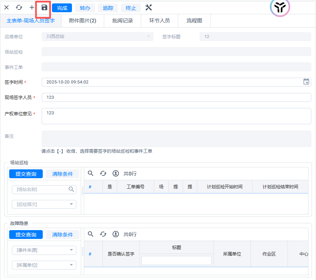This screenshot has height=280, width=316.
Task: Open the 所属单位 filter dropdown
Action: (x=71, y=265)
